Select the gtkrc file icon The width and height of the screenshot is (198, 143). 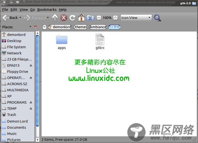(100, 39)
